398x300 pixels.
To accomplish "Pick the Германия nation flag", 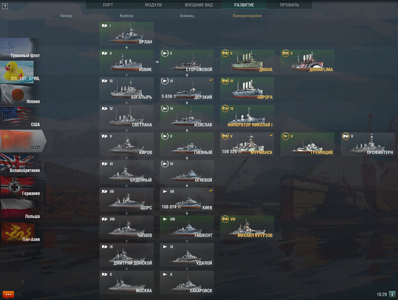I will click(x=20, y=187).
